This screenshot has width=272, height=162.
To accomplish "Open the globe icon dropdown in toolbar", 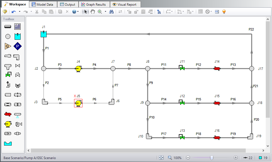I will coord(78,12).
